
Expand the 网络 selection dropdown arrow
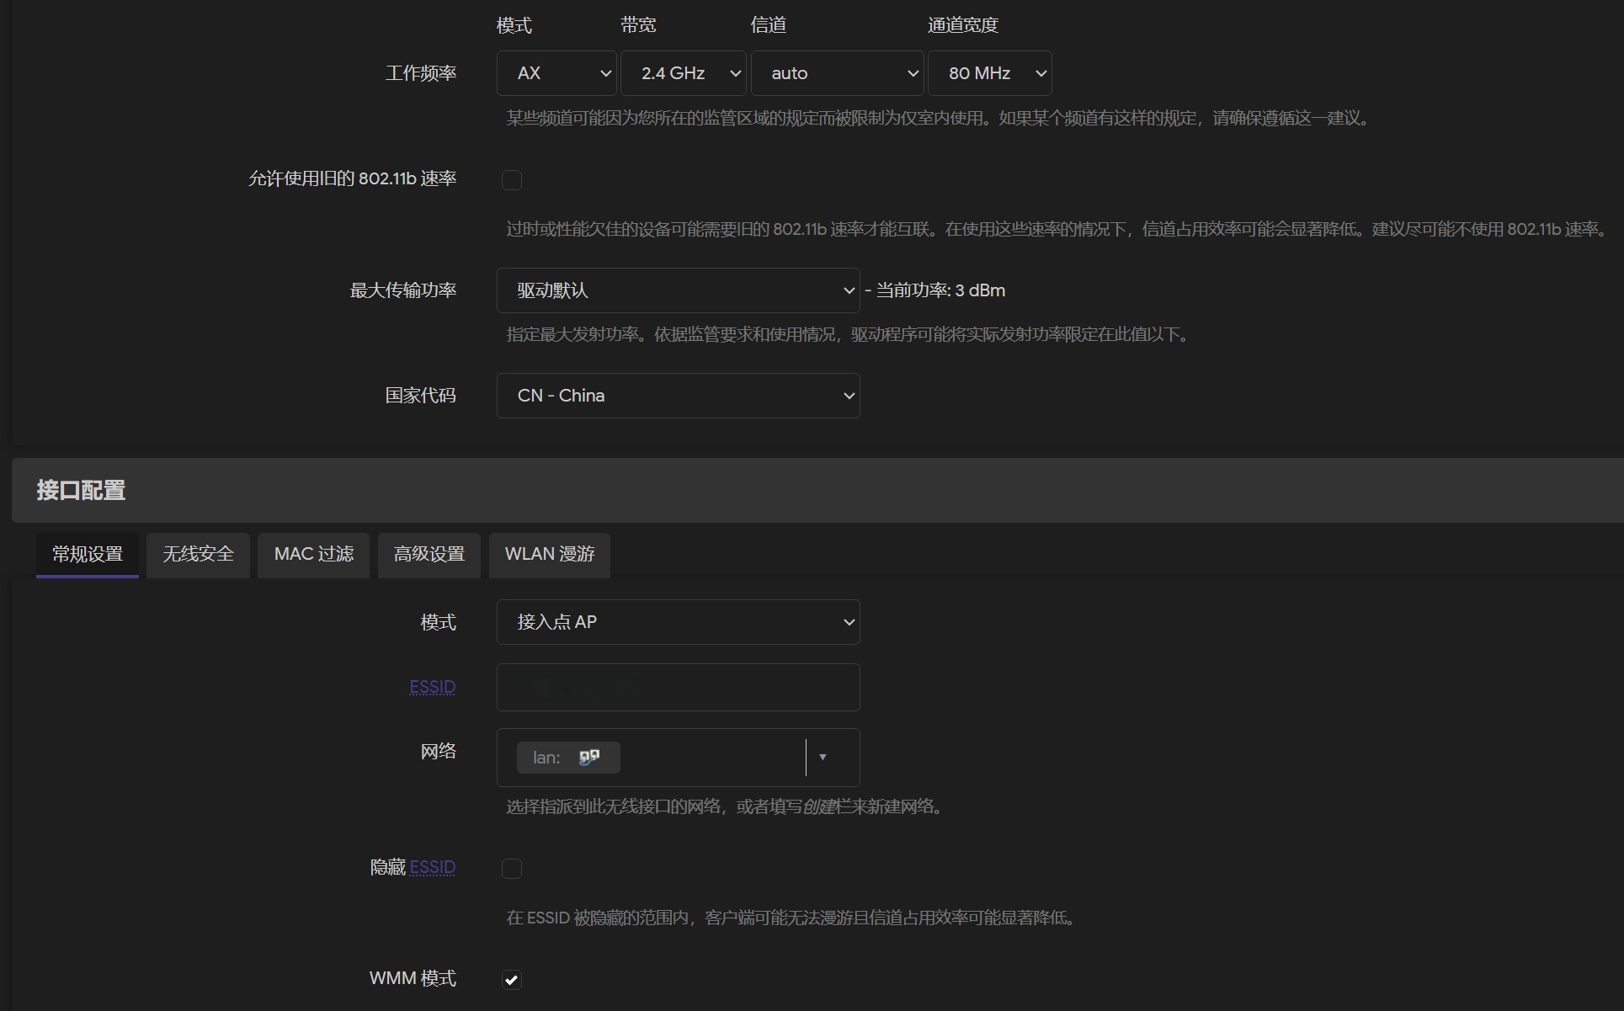tap(823, 757)
